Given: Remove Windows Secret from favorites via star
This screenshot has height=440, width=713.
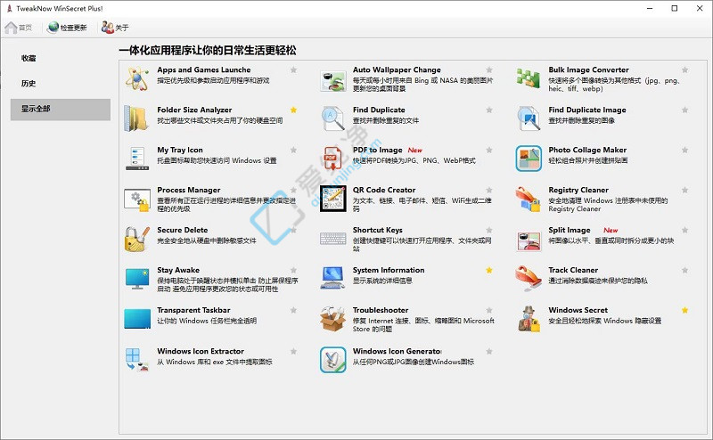Looking at the screenshot, I should pyautogui.click(x=684, y=310).
